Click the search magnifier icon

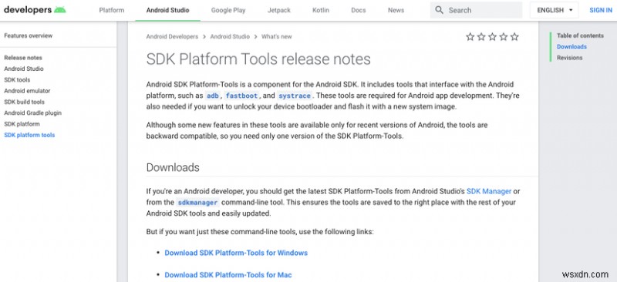click(x=439, y=10)
